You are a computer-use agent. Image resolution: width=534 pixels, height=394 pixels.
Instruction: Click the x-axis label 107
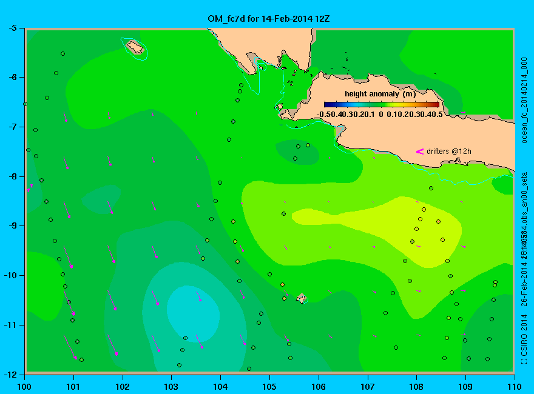point(368,387)
